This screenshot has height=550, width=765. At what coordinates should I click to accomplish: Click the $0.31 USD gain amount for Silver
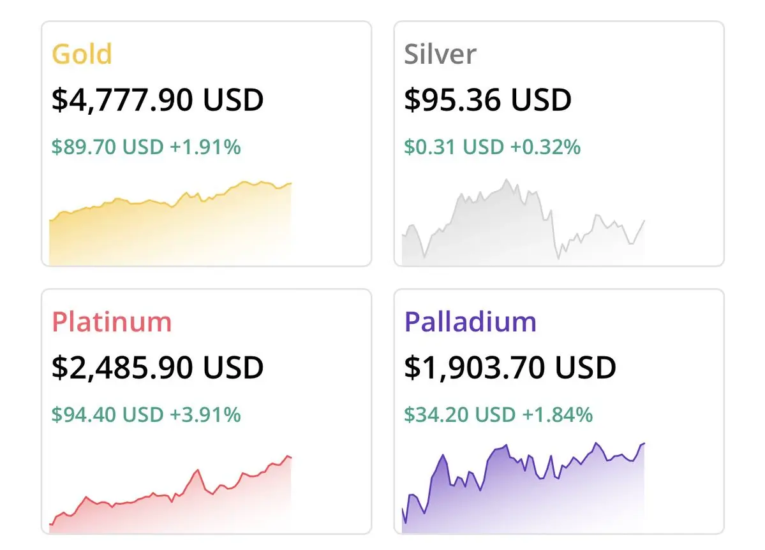tap(454, 147)
